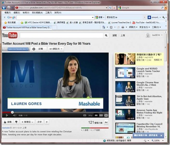Click the magnifier in IE search box
Image resolution: width=170 pixels, height=145 pixels.
click(x=162, y=8)
